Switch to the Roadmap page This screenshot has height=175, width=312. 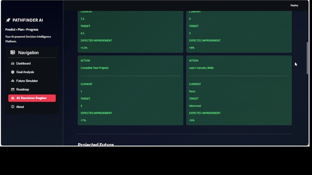click(x=32, y=89)
